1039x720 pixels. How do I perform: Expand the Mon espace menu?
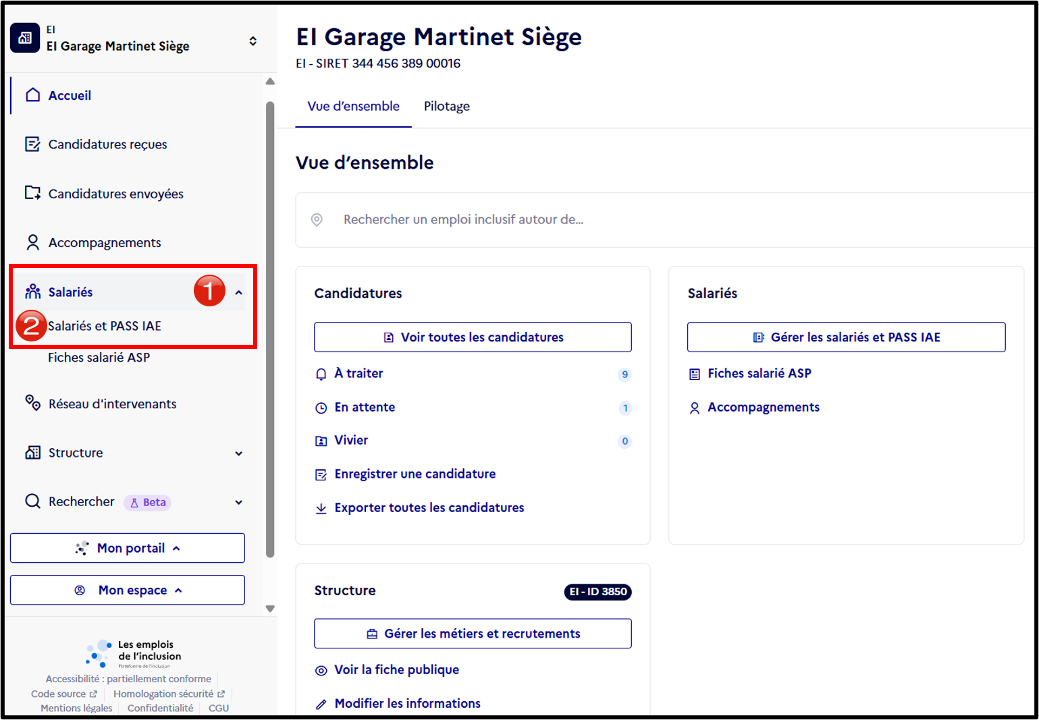128,590
